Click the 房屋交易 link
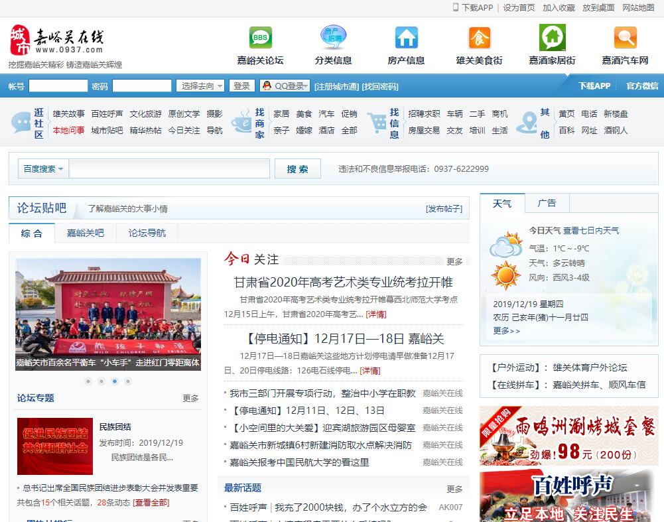The height and width of the screenshot is (522, 664). click(424, 131)
